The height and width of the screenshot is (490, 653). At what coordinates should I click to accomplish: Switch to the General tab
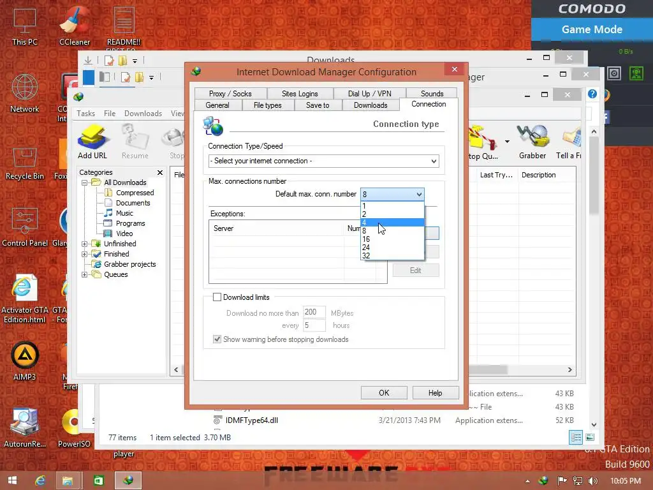217,105
